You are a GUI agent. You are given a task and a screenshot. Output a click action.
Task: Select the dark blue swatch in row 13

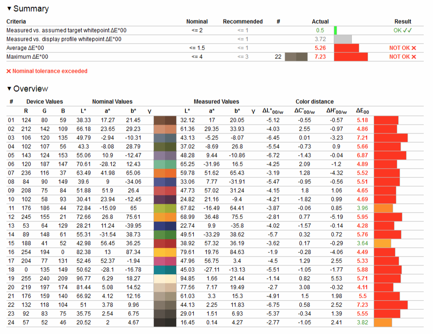click(x=165, y=226)
